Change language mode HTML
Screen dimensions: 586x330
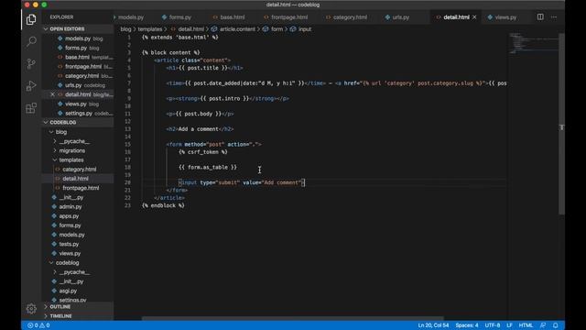pyautogui.click(x=526, y=325)
